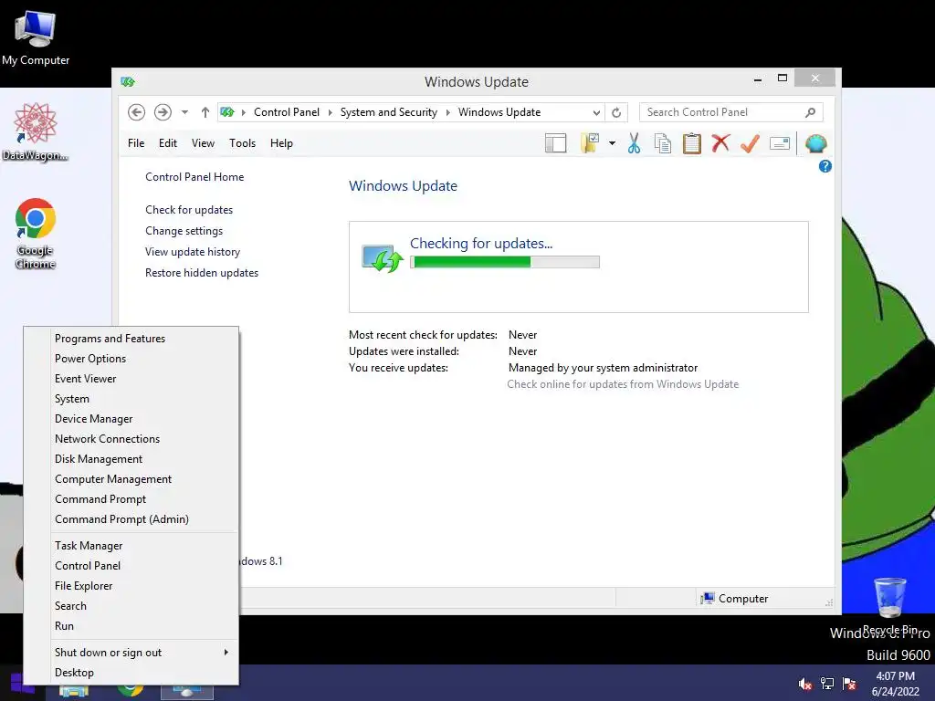Choose Control Panel in the context menu
The height and width of the screenshot is (701, 935).
pos(88,566)
